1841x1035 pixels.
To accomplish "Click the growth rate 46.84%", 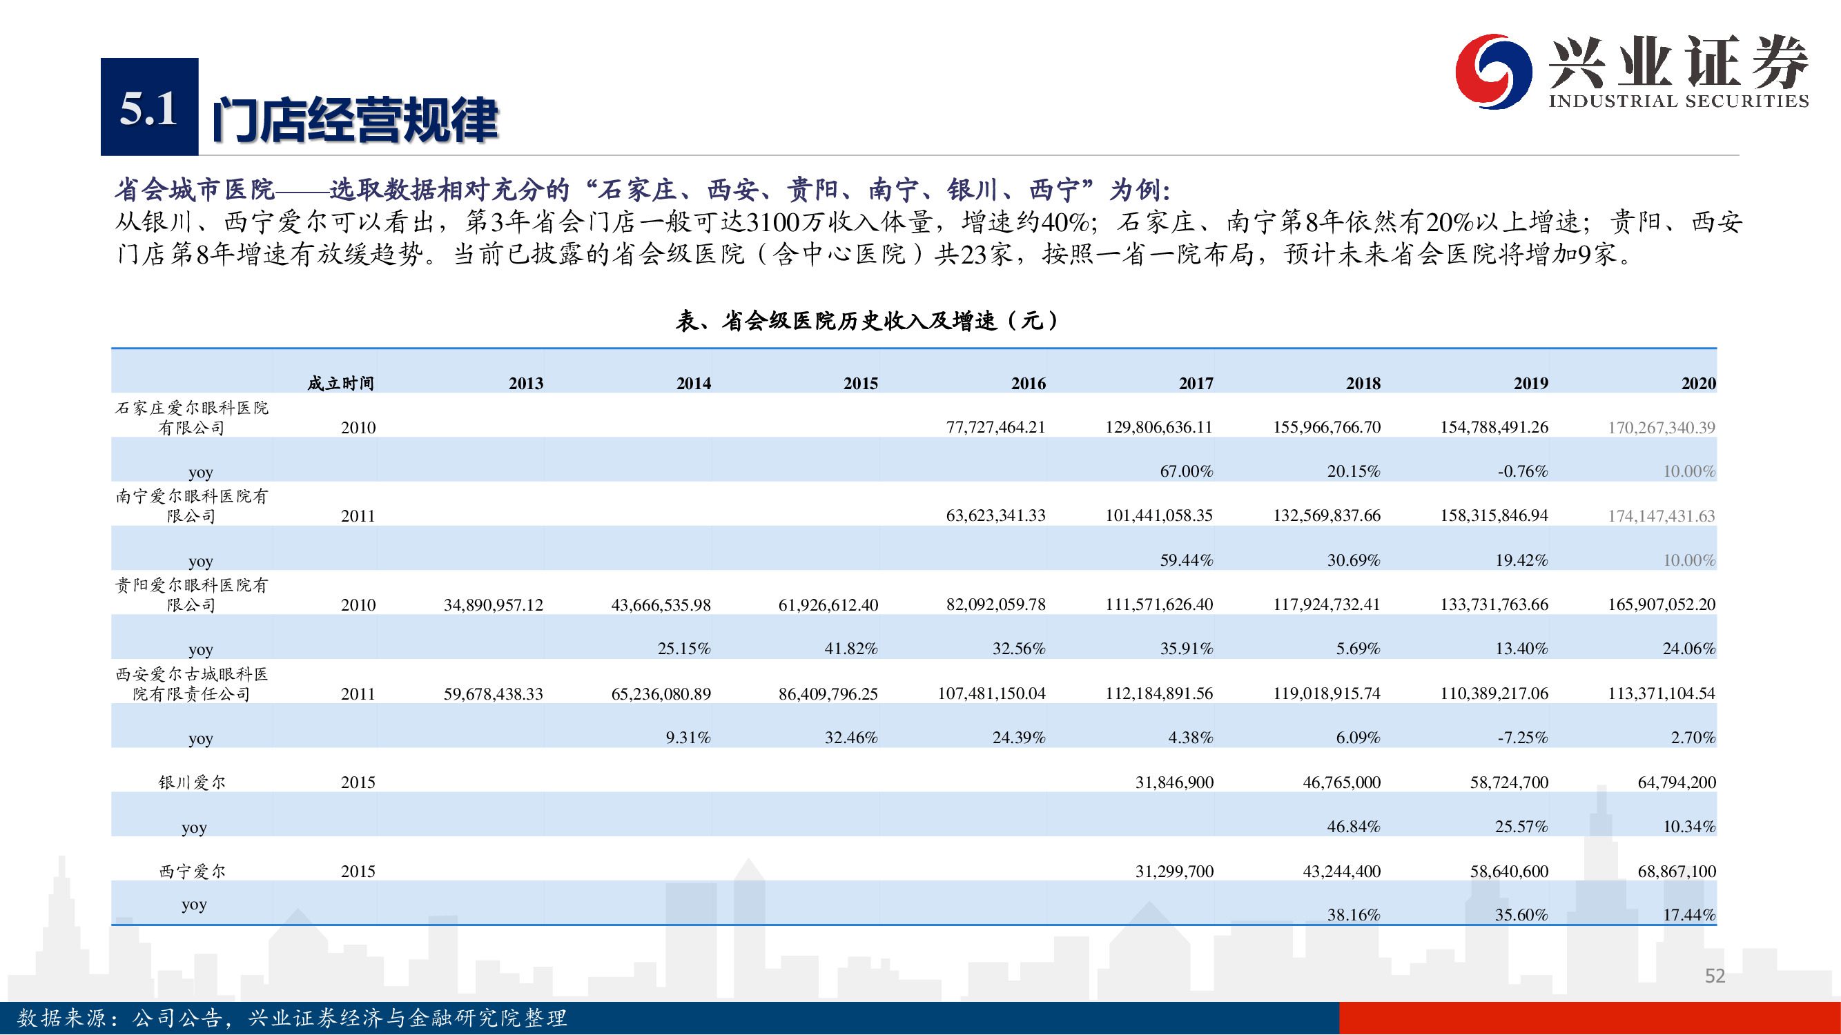I will tap(1354, 827).
